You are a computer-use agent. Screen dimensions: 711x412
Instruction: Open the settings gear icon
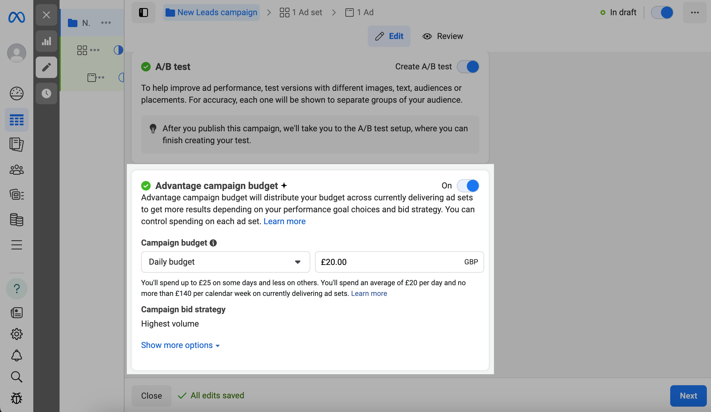(17, 334)
